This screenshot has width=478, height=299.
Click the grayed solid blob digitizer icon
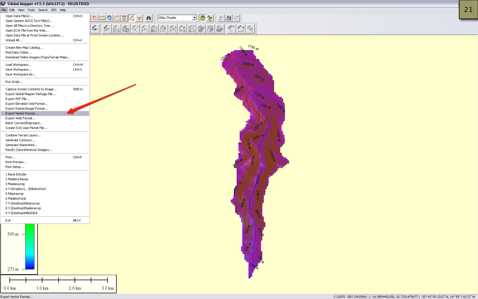click(220, 29)
